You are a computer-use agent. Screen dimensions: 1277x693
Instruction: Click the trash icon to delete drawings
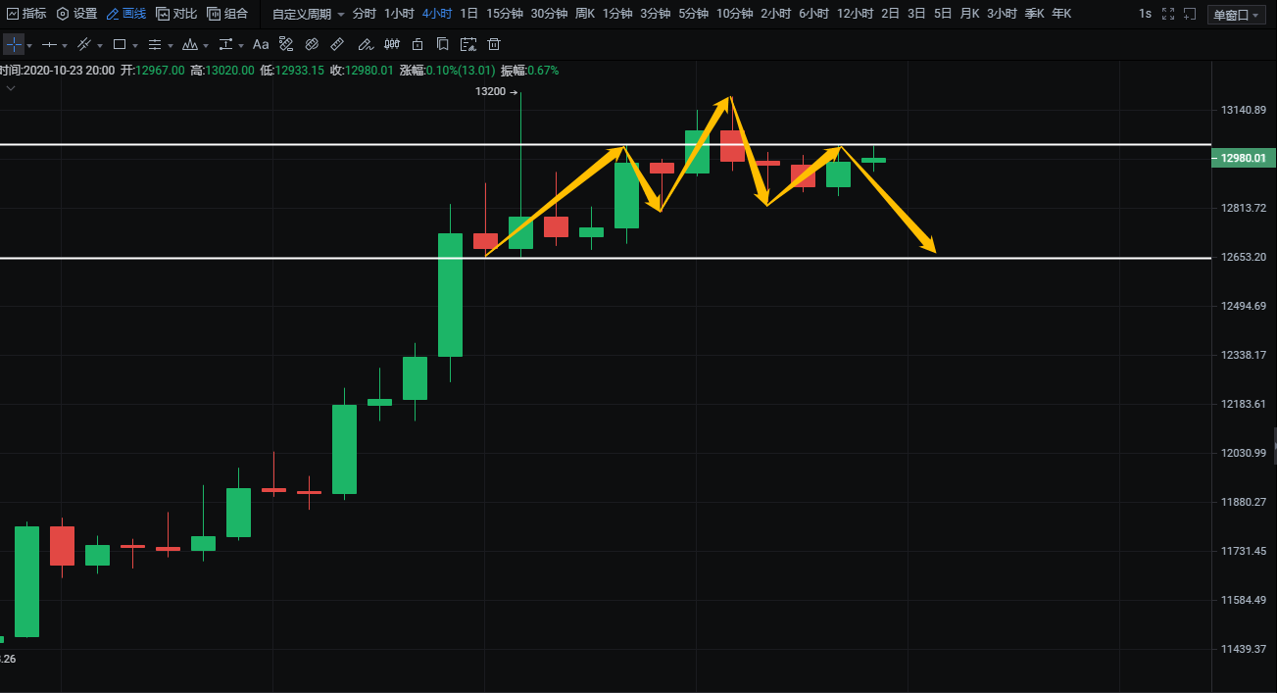494,45
